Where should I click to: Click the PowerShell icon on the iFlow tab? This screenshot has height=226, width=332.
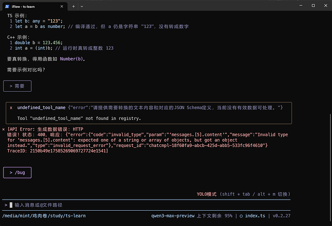[x=8, y=7]
